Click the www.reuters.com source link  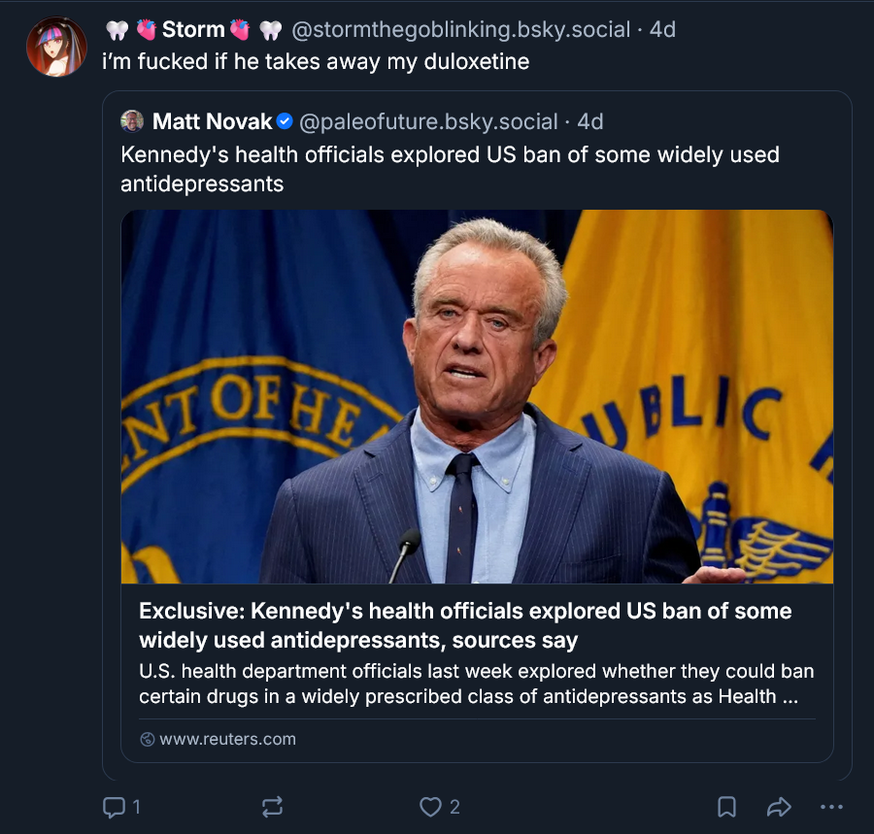227,739
